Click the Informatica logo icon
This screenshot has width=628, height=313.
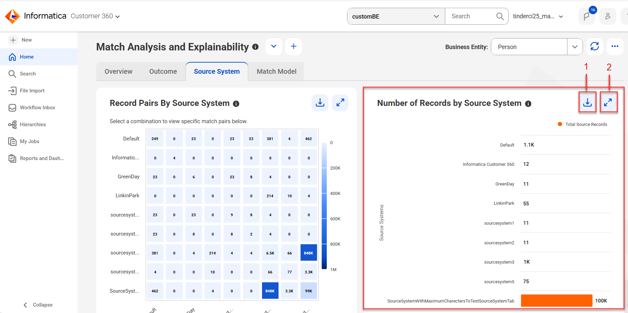point(13,16)
